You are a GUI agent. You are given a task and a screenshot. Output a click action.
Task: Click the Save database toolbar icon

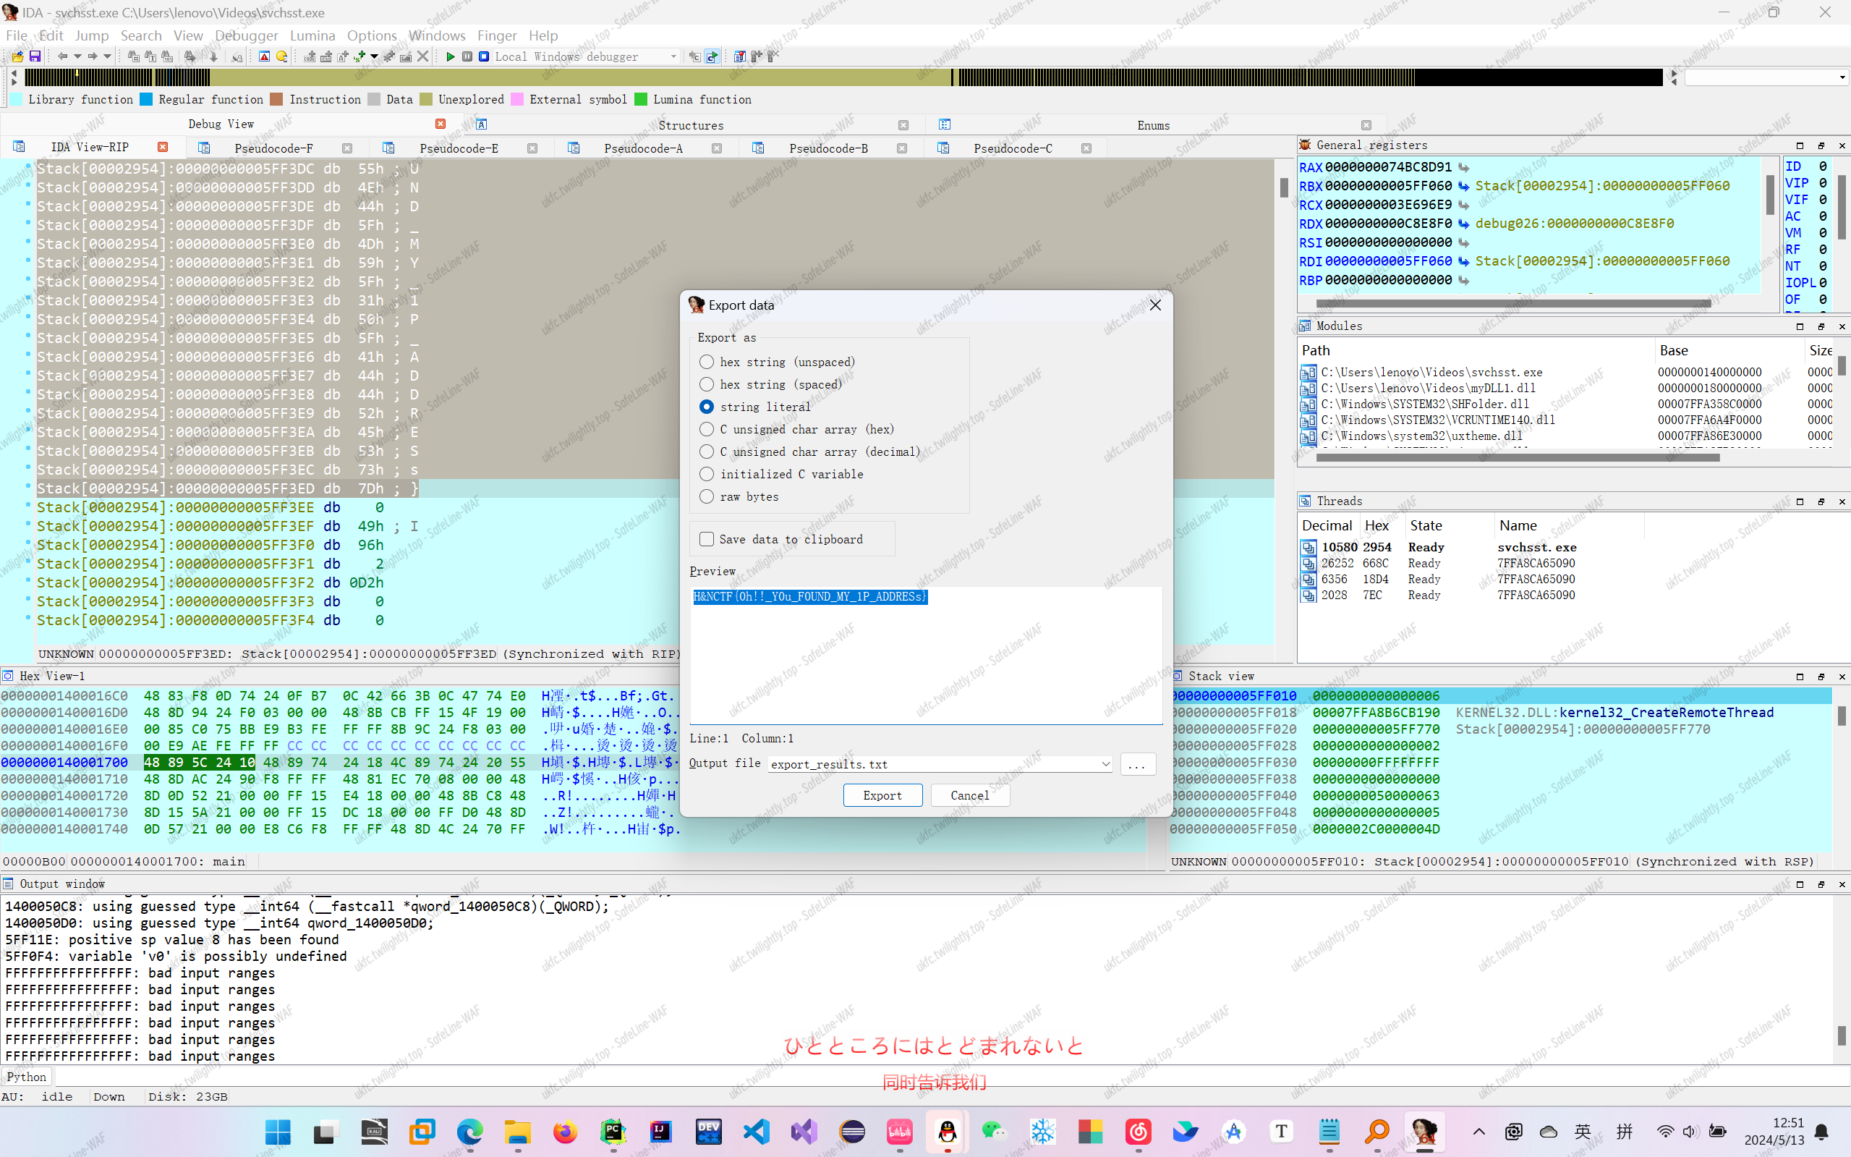coord(35,56)
